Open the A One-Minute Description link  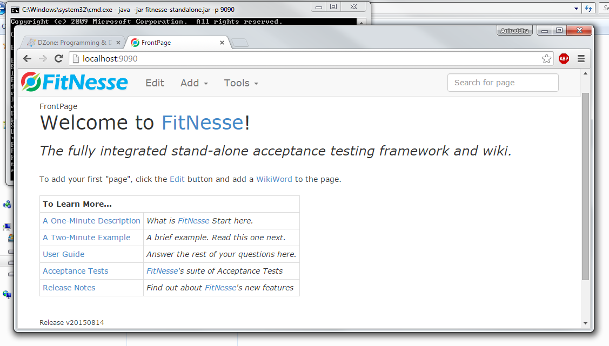pyautogui.click(x=91, y=221)
